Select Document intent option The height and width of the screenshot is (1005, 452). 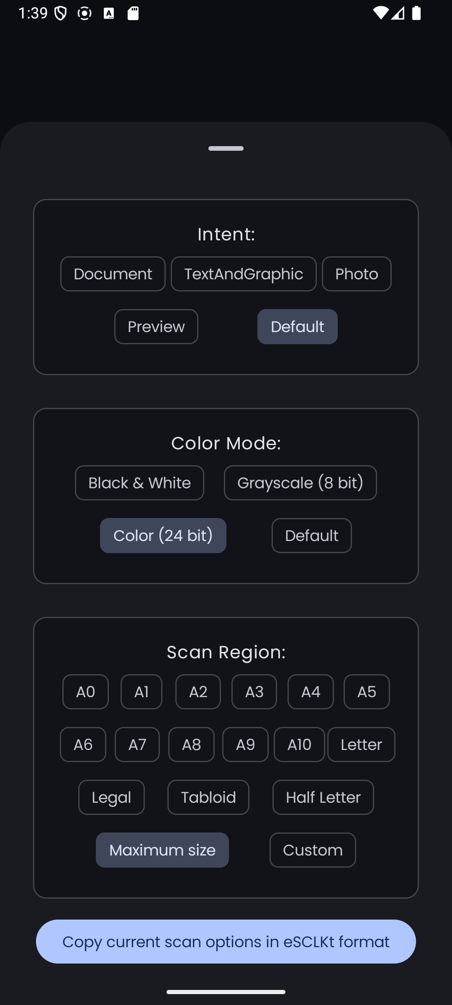(113, 274)
